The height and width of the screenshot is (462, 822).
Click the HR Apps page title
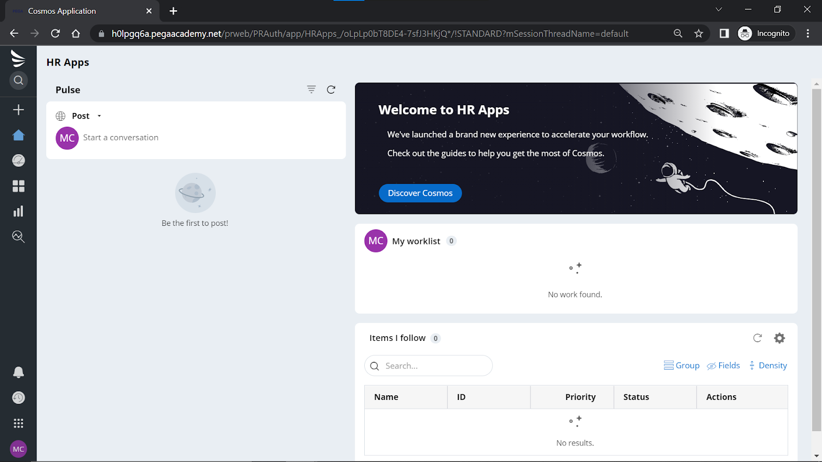point(68,63)
